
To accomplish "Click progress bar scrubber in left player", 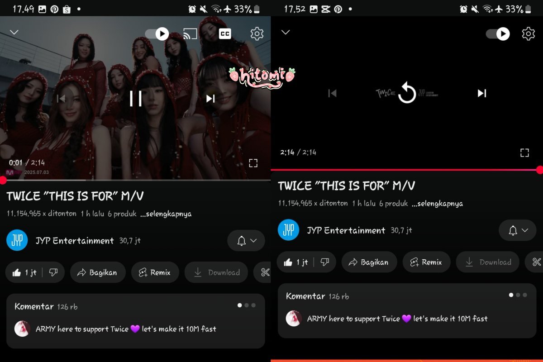I will (2, 181).
